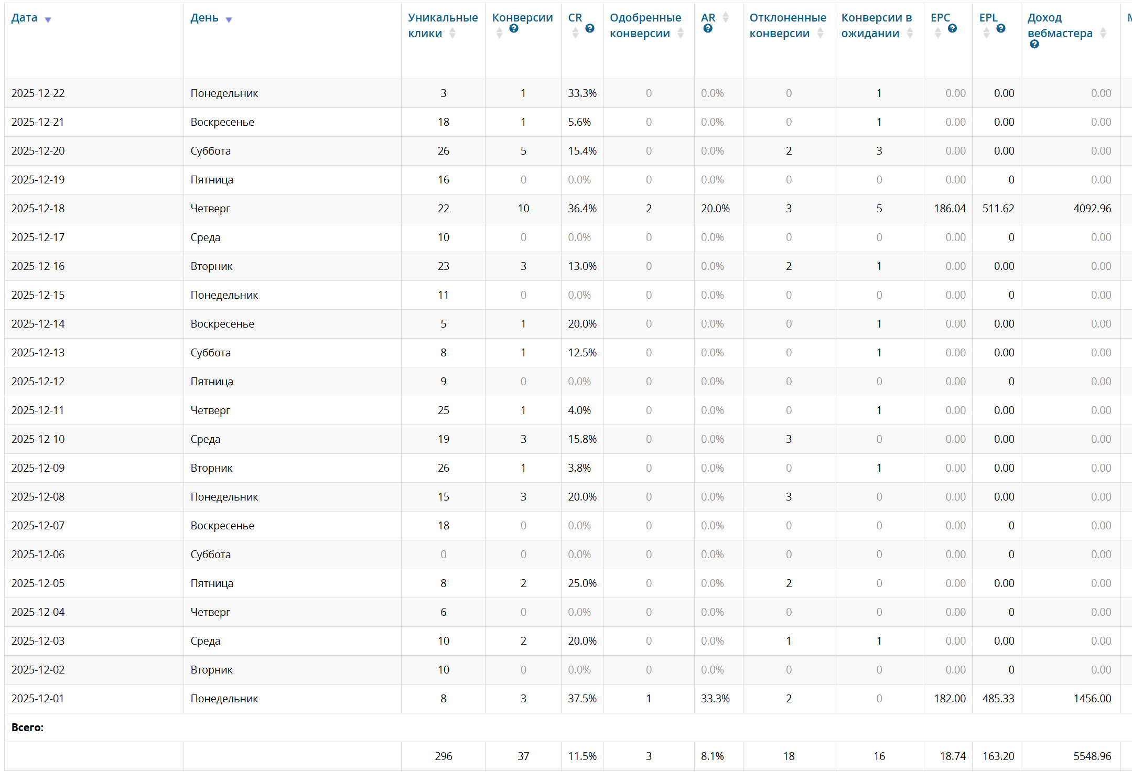Viewport: 1132px width, 782px height.
Task: Click the EPL help question icon
Action: (1001, 29)
